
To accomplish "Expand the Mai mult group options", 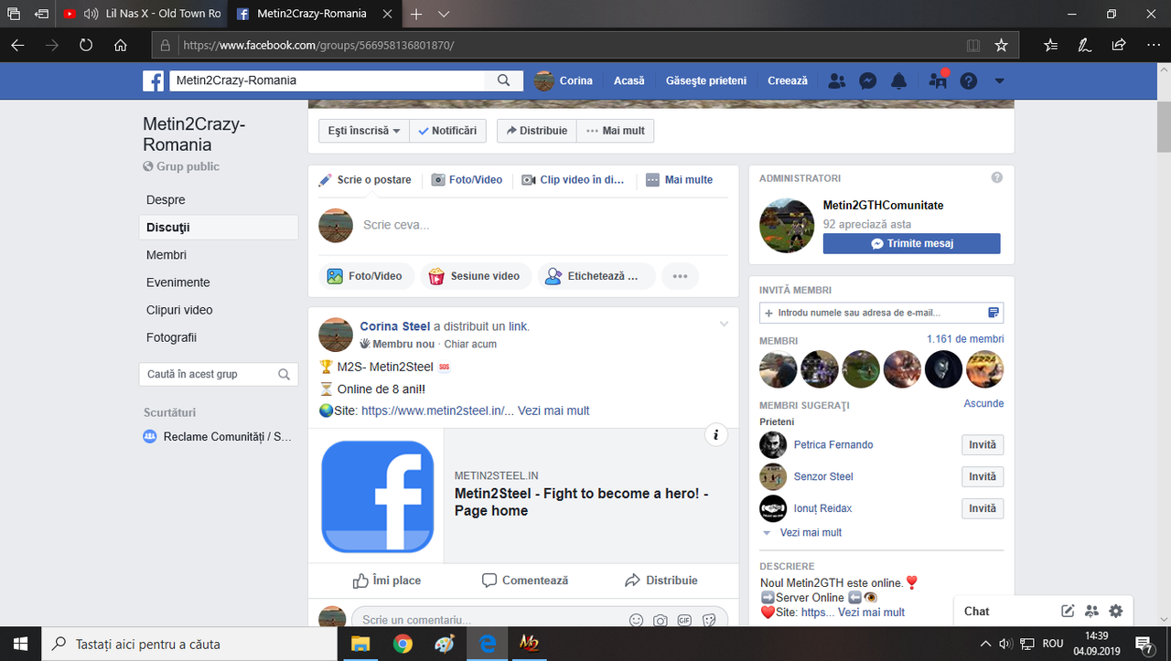I will 616,131.
